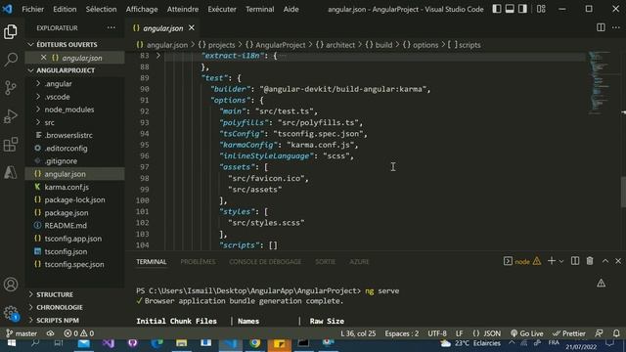Toggle the secondary side bar layout icon
The width and height of the screenshot is (626, 352).
[x=522, y=9]
